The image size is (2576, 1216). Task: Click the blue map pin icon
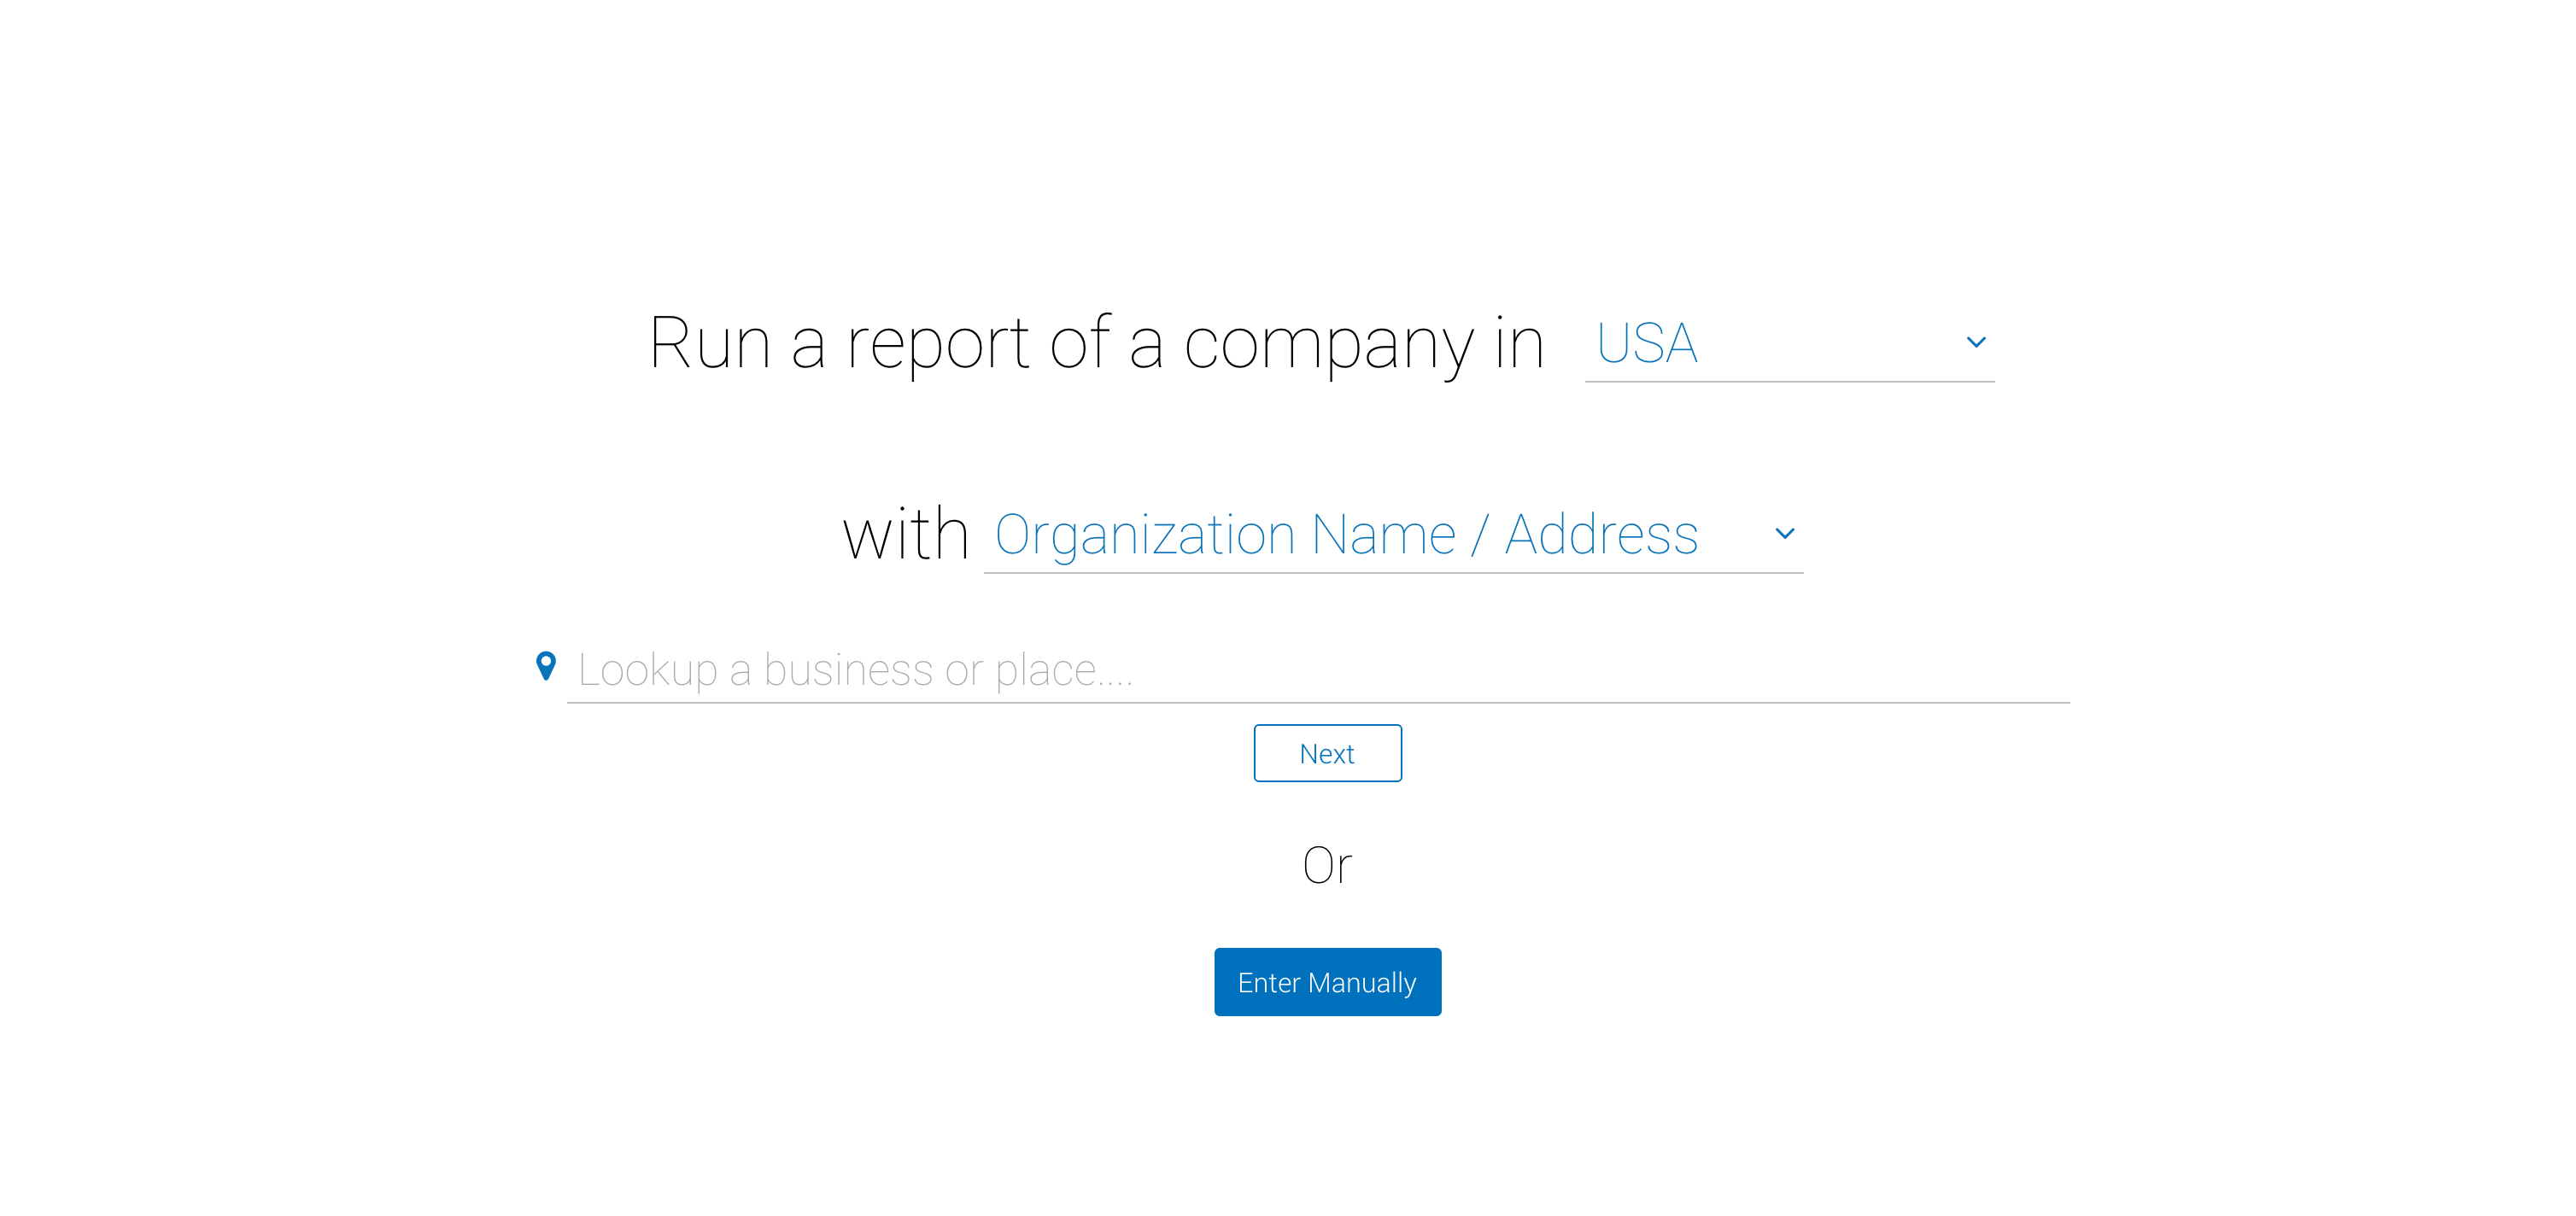[546, 666]
